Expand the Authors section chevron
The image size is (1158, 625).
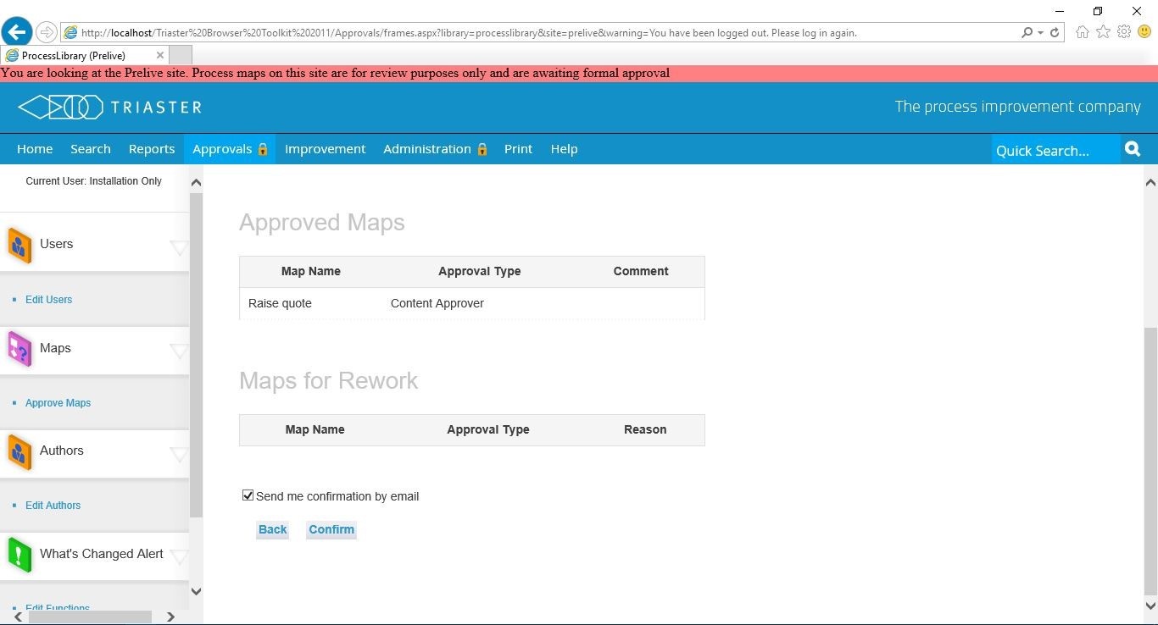(179, 456)
